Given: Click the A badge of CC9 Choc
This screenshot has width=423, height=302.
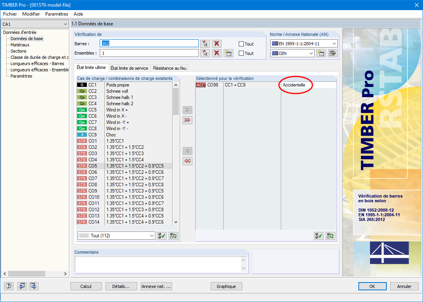Looking at the screenshot, I should tap(82, 135).
